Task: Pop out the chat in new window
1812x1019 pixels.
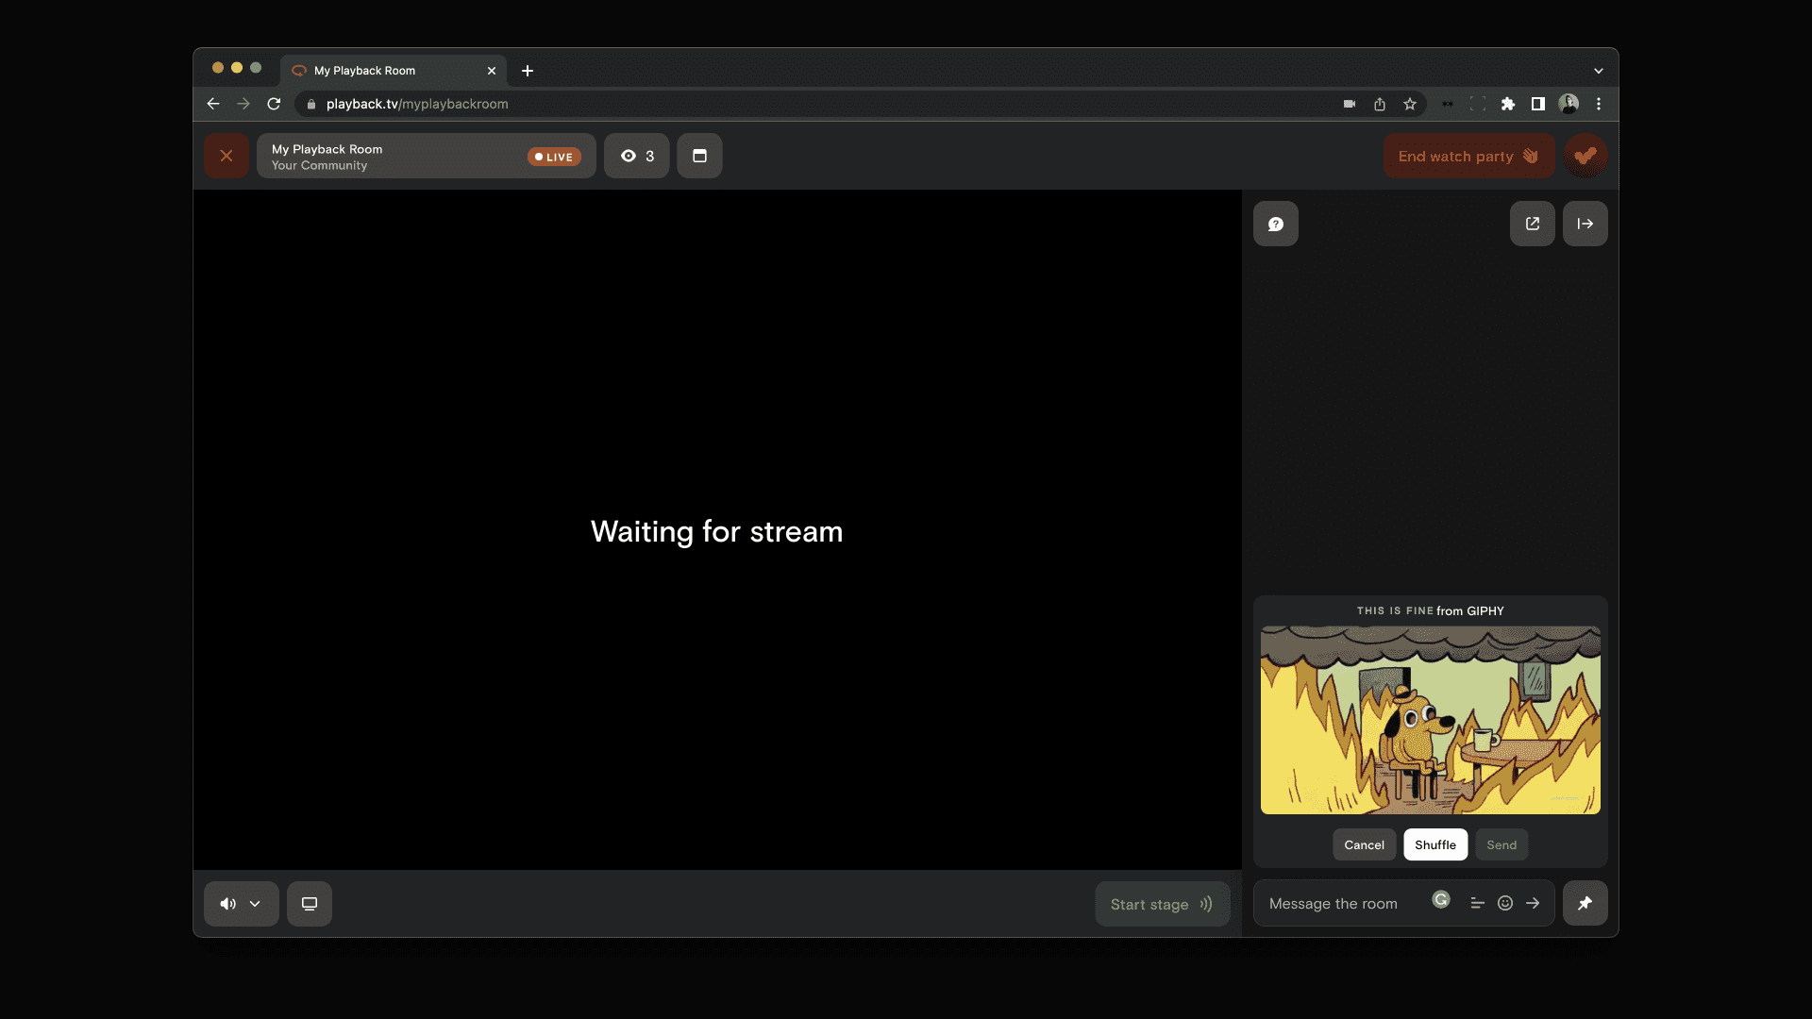Action: pos(1533,224)
